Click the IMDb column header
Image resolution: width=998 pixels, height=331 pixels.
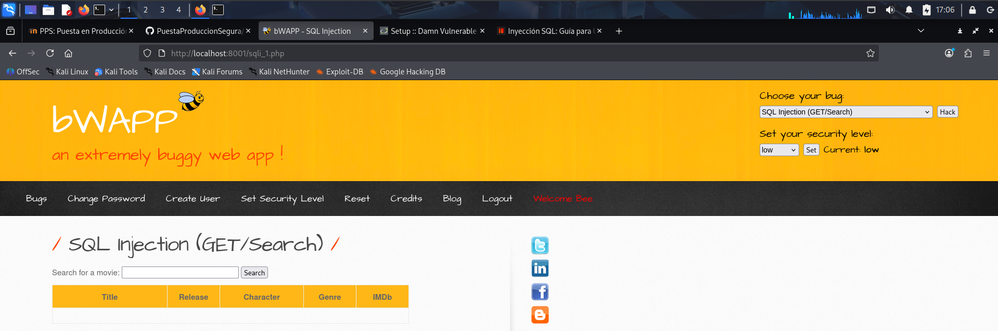click(x=382, y=297)
